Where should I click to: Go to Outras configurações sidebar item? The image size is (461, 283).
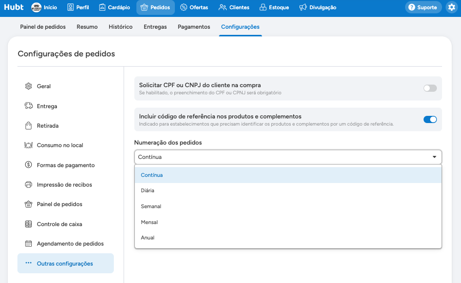(x=66, y=264)
